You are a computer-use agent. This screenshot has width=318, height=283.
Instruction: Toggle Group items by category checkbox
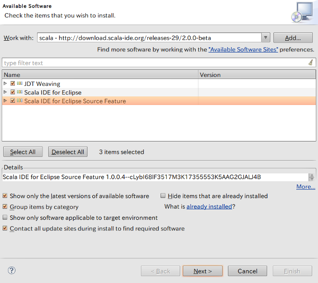pos(5,207)
